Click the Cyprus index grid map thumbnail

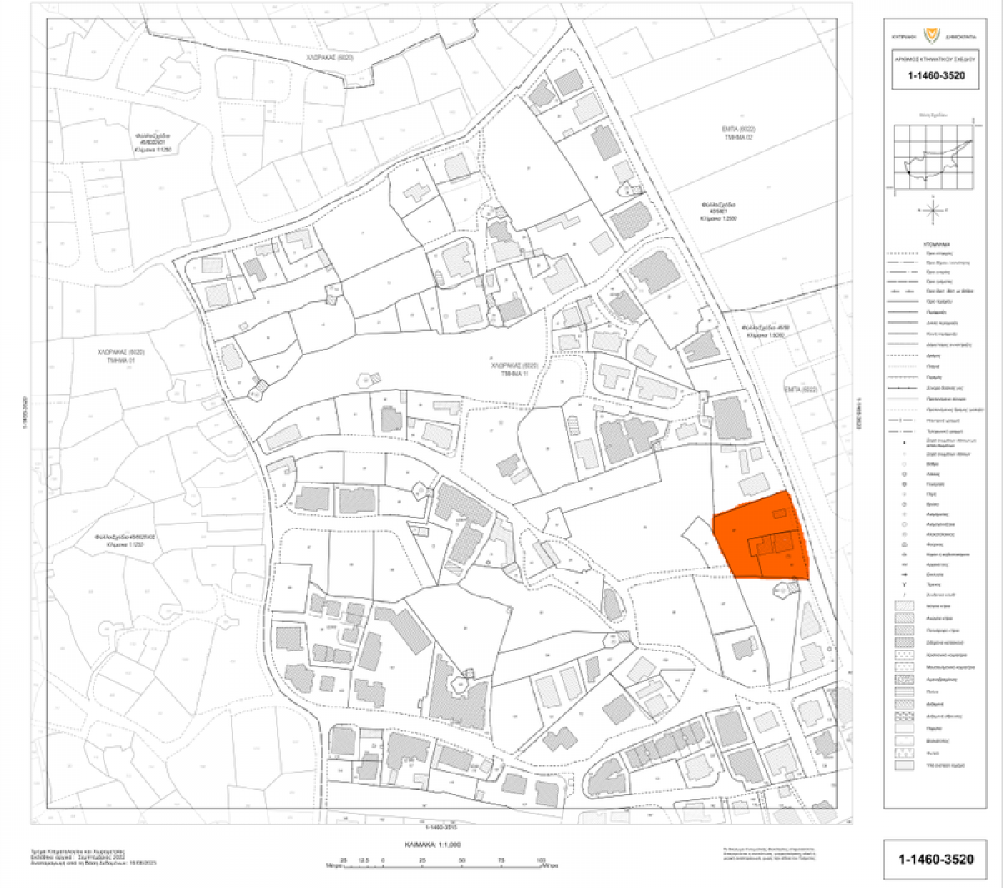click(935, 161)
